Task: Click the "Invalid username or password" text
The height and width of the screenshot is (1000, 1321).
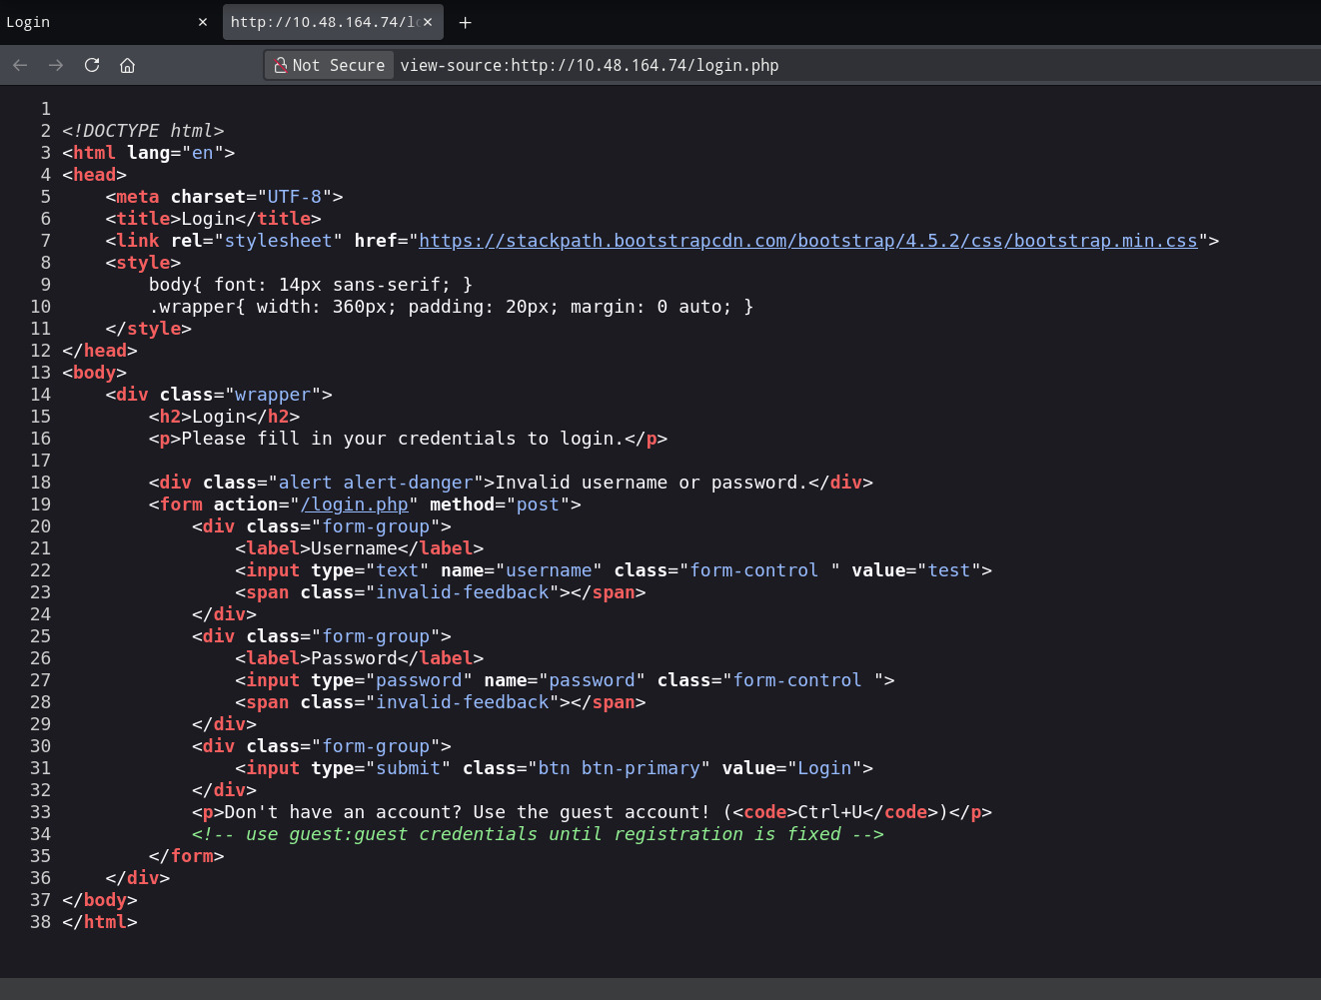Action: [650, 483]
